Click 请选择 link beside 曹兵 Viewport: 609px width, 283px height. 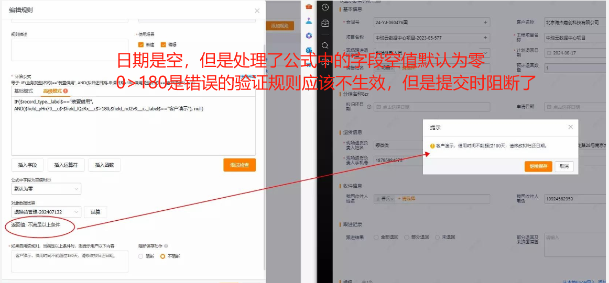click(x=408, y=199)
